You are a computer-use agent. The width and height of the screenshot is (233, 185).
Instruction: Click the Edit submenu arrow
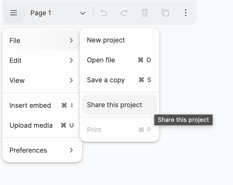point(71,60)
